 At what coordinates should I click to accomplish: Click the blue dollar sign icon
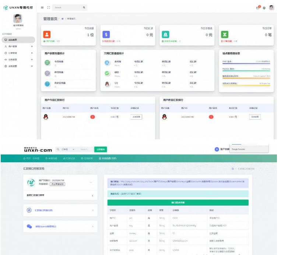point(106,34)
